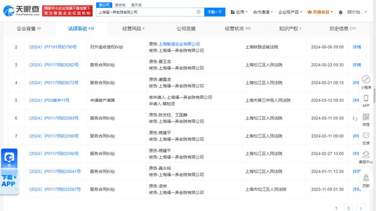Open the plaintiff company link in row 2
Viewport: 376px width, 211px height.
[x=179, y=44]
